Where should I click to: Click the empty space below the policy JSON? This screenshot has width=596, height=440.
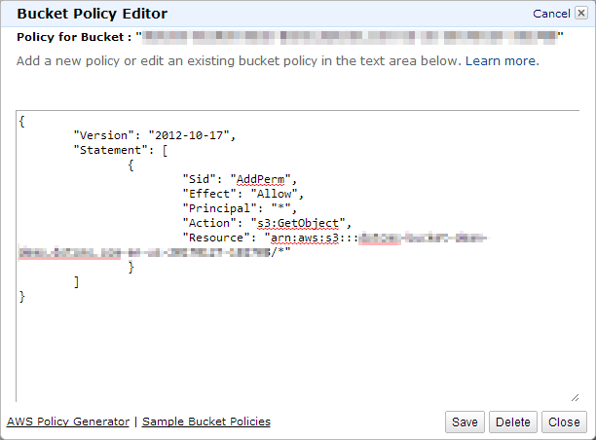tap(292, 350)
